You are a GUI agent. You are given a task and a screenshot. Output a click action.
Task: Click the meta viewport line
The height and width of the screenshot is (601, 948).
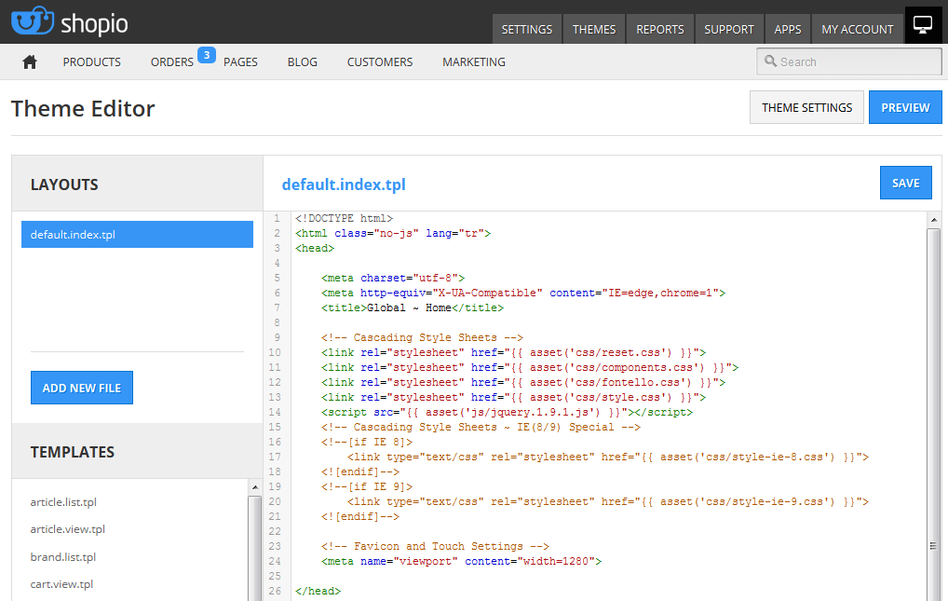461,562
